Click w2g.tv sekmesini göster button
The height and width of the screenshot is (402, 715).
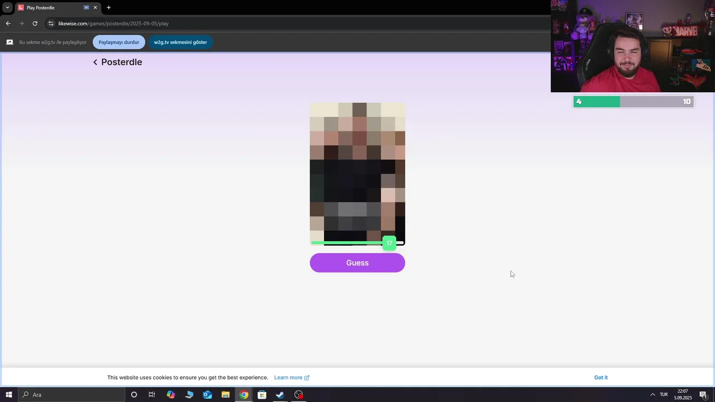pos(180,42)
